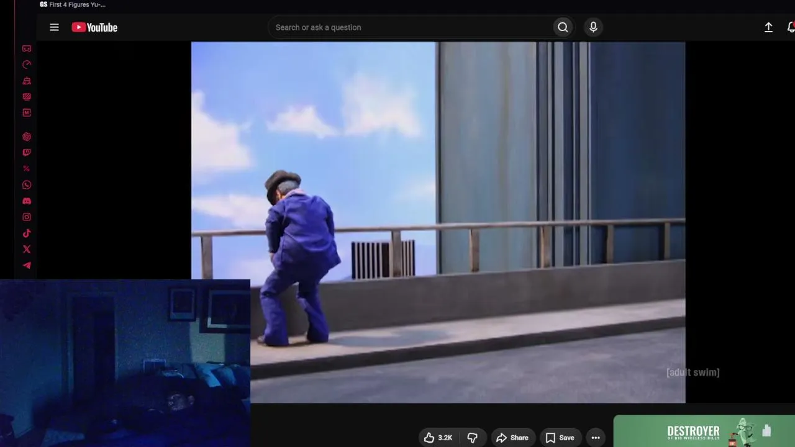Open the Destroyer wireless bills ad banner
This screenshot has height=447, width=795.
click(x=704, y=431)
